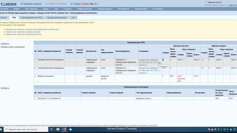
Task: Open the Система menu
Action: [4, 9]
